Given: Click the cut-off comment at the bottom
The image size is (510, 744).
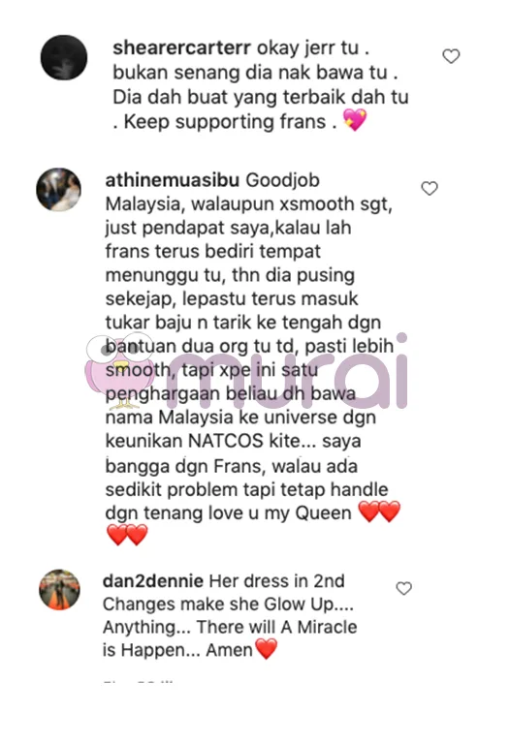Looking at the screenshot, I should pos(138,682).
